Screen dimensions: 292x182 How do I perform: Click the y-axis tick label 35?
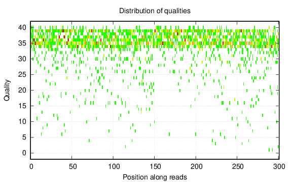coord(22,43)
